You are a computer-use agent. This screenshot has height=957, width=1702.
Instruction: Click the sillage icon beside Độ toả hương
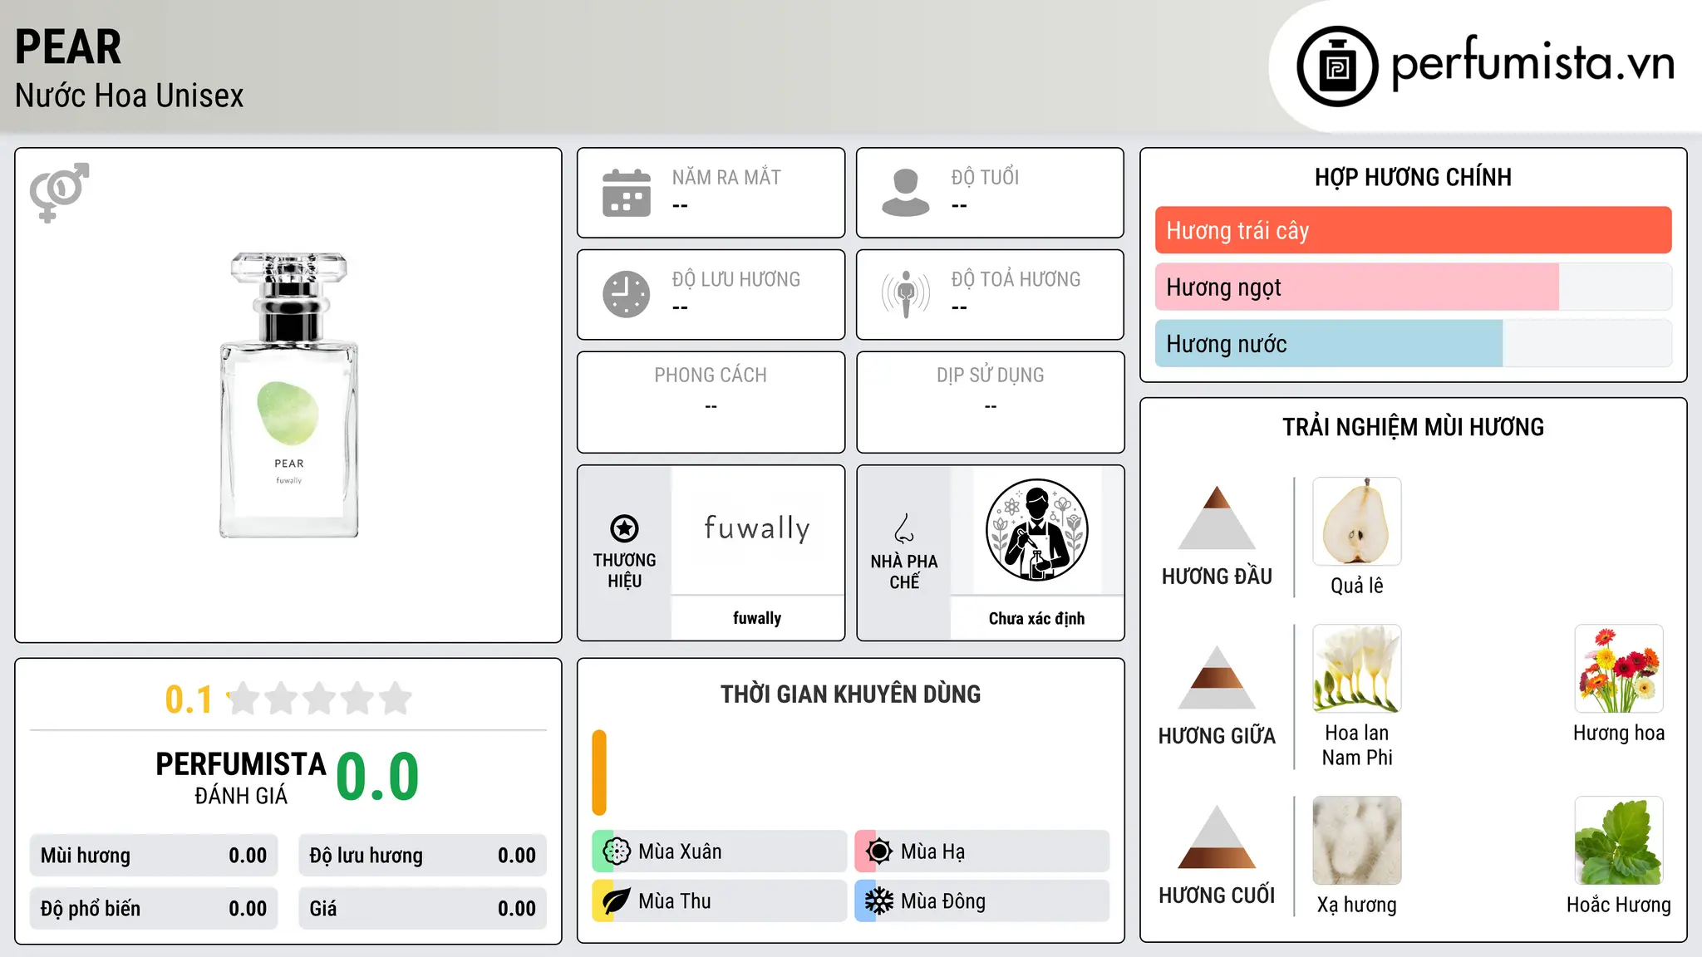pyautogui.click(x=906, y=294)
